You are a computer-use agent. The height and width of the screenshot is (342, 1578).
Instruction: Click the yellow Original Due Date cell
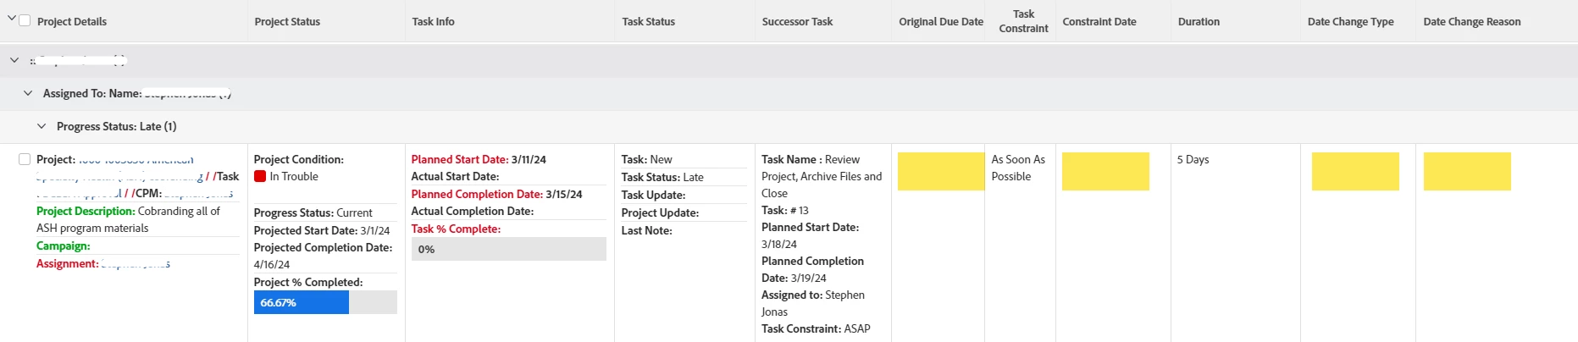point(940,171)
